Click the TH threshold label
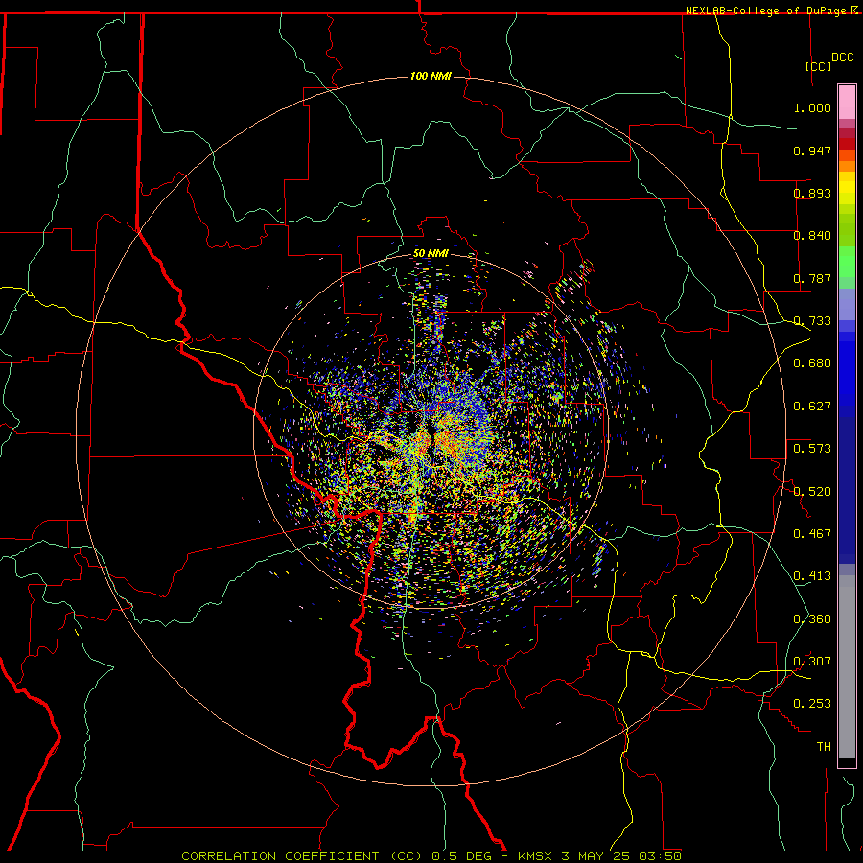Image resolution: width=863 pixels, height=863 pixels. point(824,747)
